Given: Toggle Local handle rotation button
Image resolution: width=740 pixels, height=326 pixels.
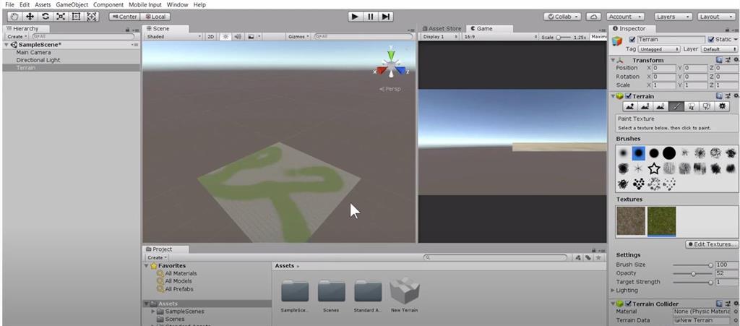Looking at the screenshot, I should [x=155, y=17].
